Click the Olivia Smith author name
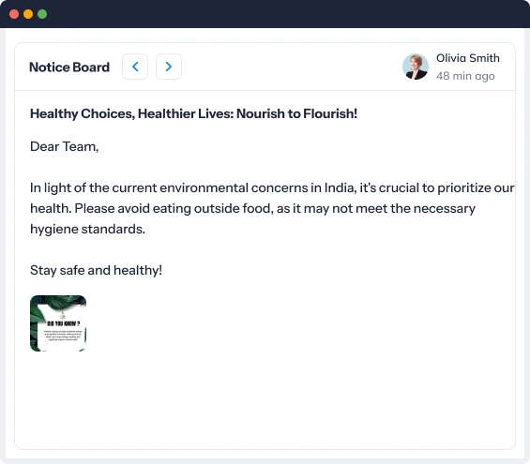The width and height of the screenshot is (530, 464). (x=468, y=58)
